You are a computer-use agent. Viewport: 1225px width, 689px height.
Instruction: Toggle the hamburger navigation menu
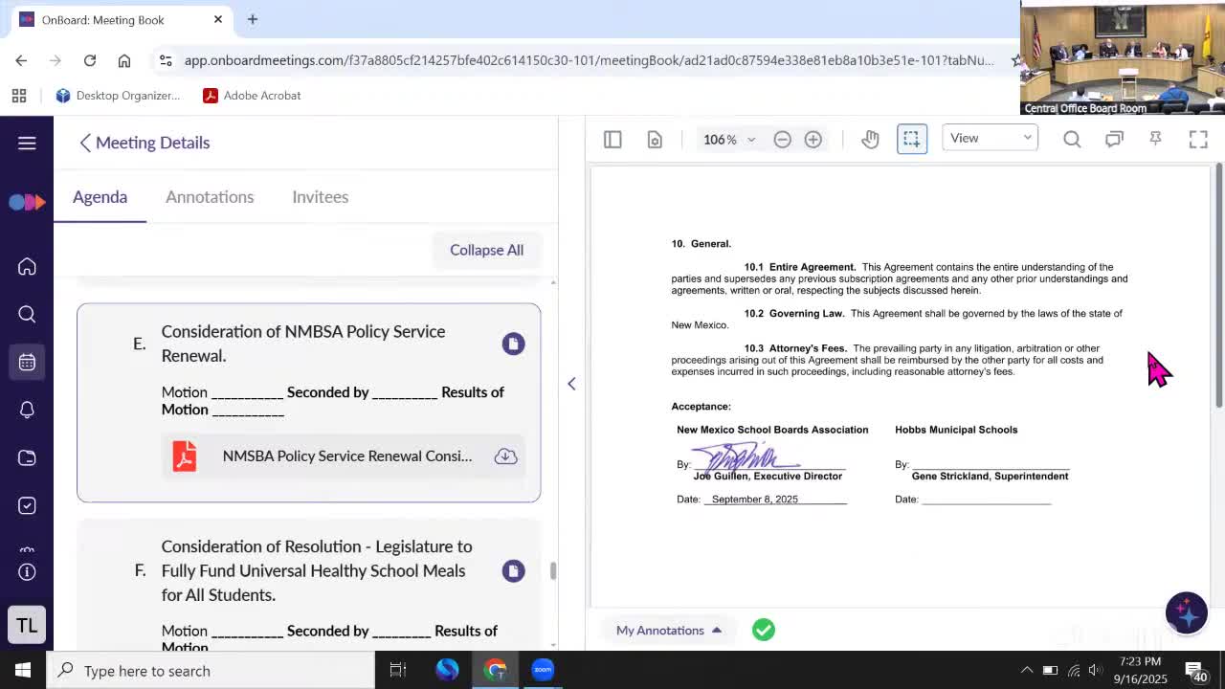[x=27, y=143]
